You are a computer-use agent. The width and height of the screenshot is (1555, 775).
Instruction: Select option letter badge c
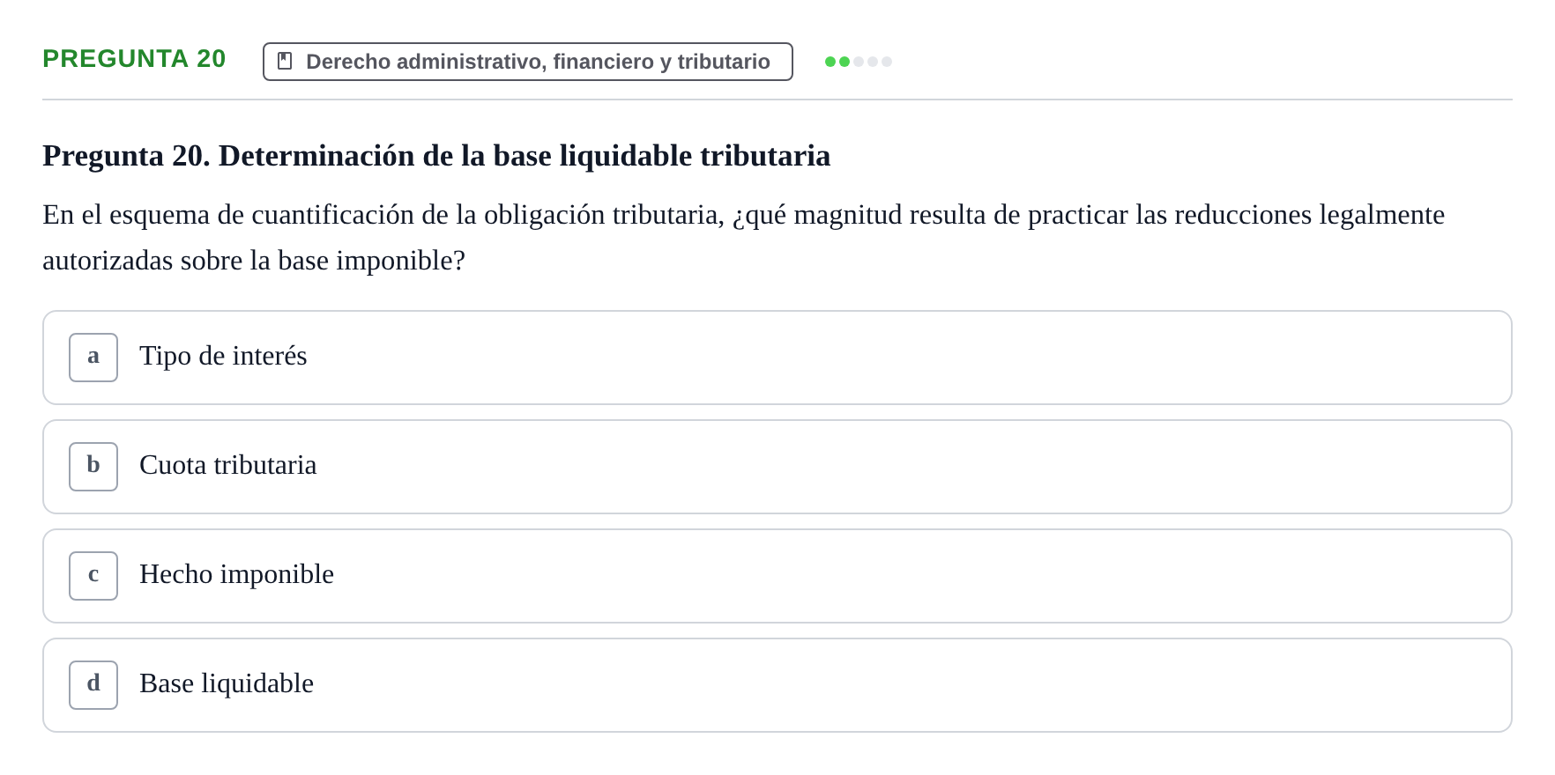(x=93, y=576)
